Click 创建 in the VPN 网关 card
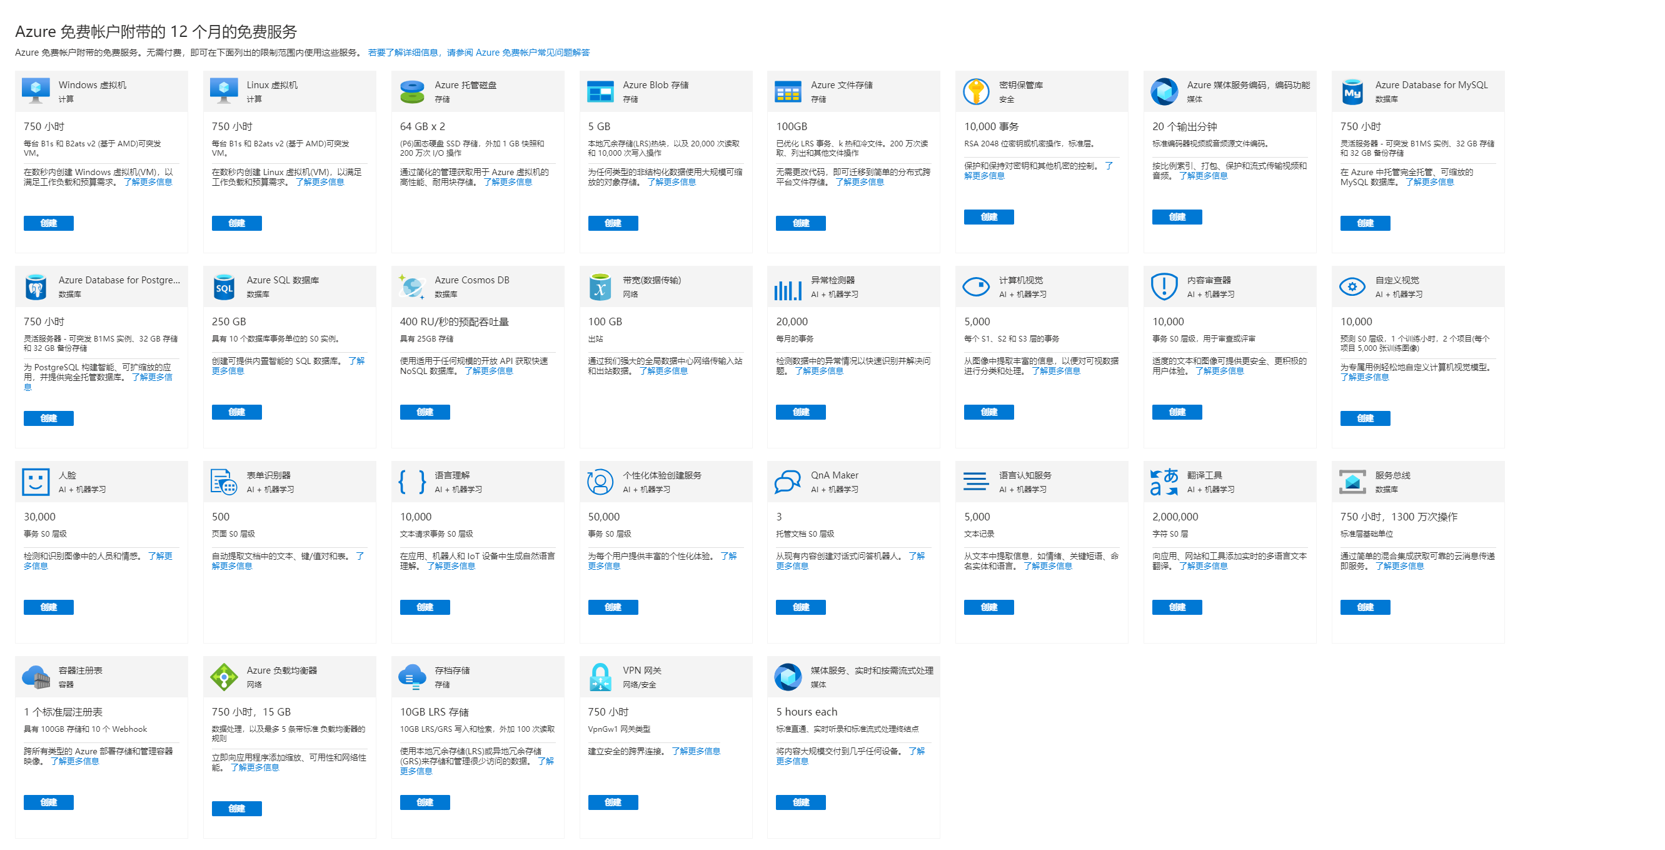This screenshot has width=1665, height=850. coord(613,802)
